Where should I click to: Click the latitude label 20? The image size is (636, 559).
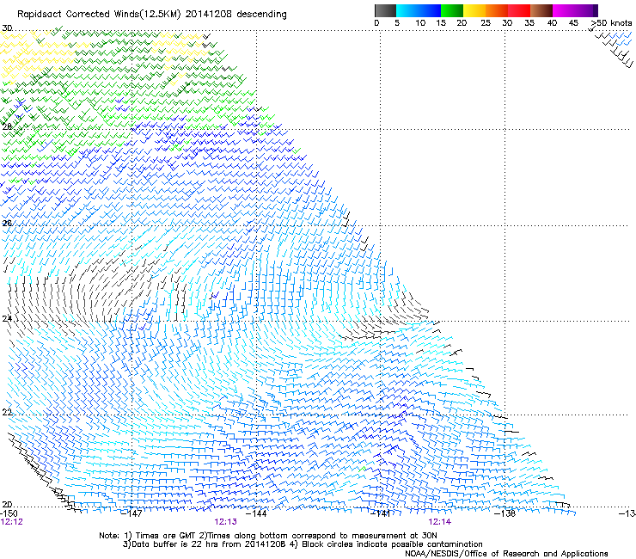7,504
